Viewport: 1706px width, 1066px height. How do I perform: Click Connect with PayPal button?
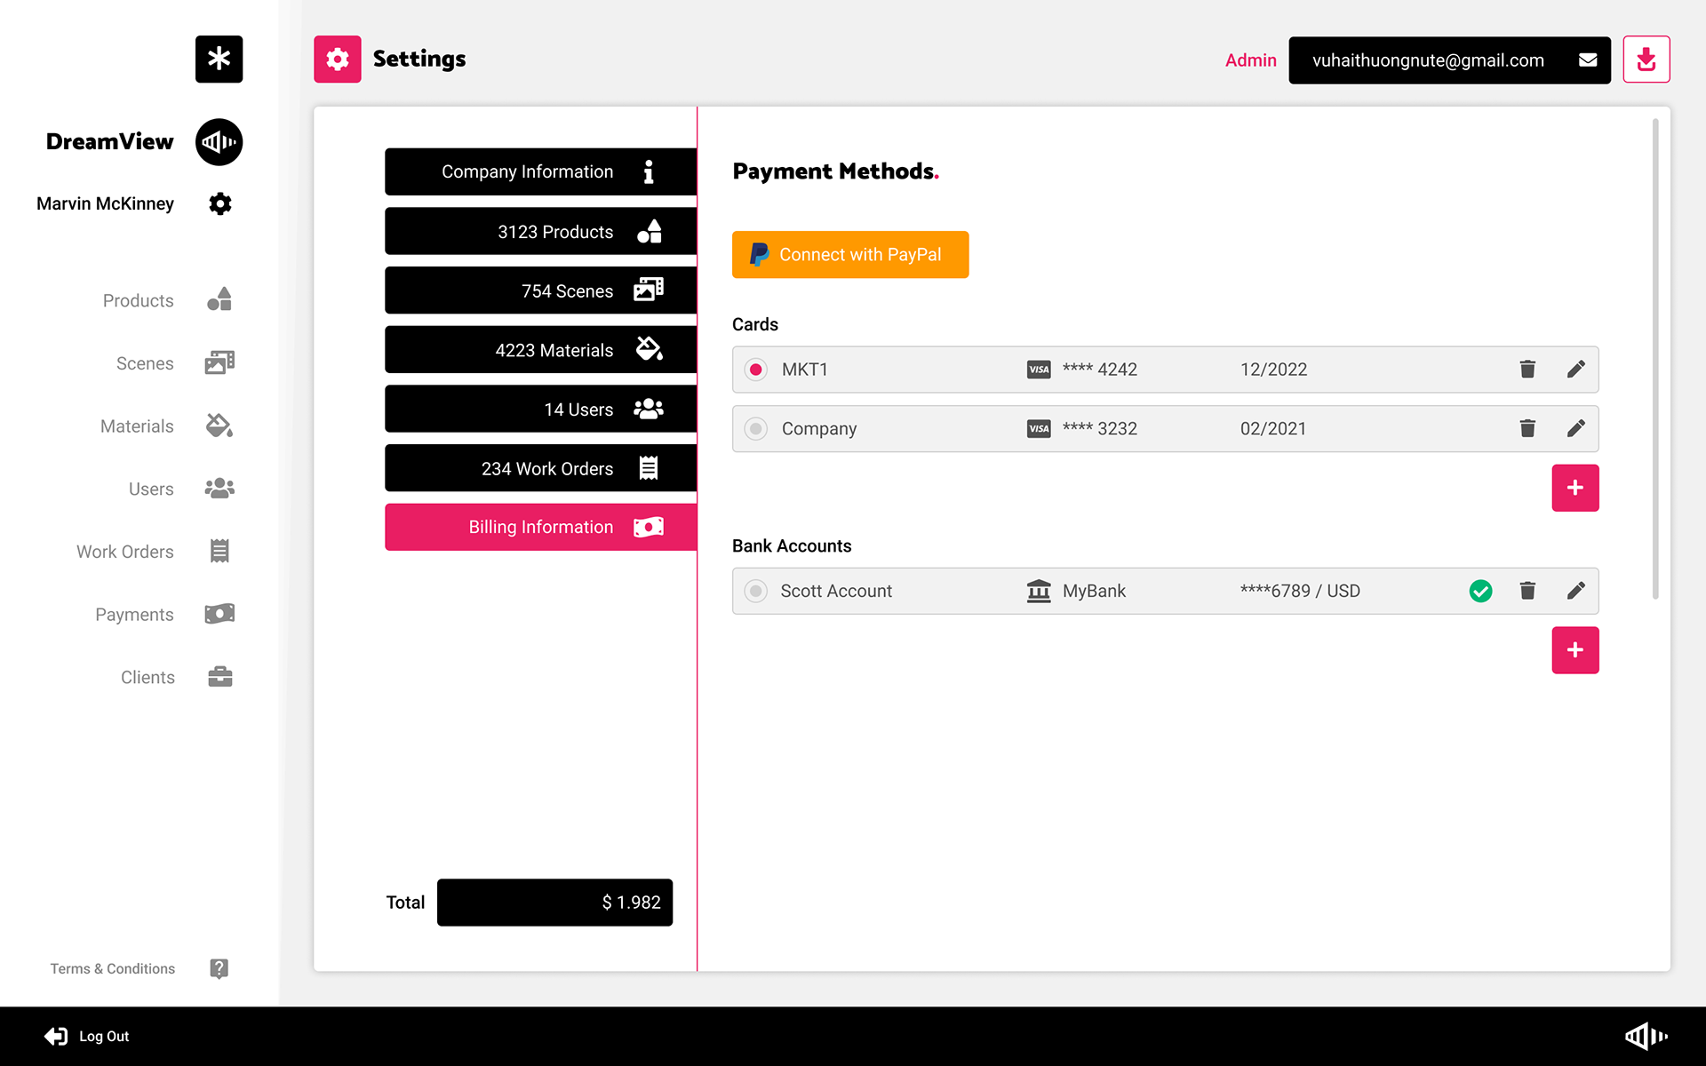(x=849, y=255)
